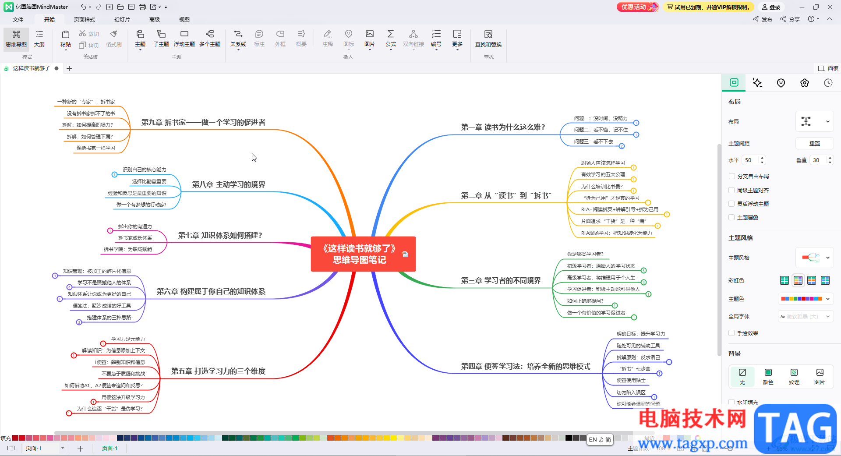Add a Relationship line (关系线)
841x456 pixels.
pos(238,39)
